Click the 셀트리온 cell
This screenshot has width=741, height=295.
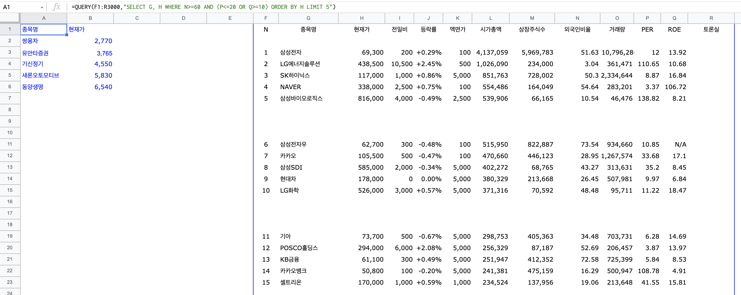coord(308,283)
